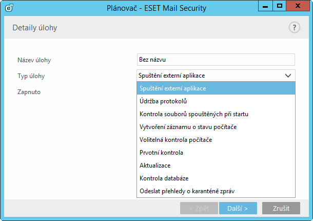The height and width of the screenshot is (221, 313).
Task: Pick Vytvoření záznamu o stavu počítače
Action: (216, 127)
